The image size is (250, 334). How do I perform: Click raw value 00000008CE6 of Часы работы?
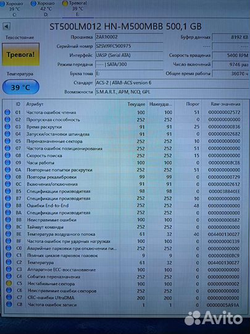click(x=224, y=163)
